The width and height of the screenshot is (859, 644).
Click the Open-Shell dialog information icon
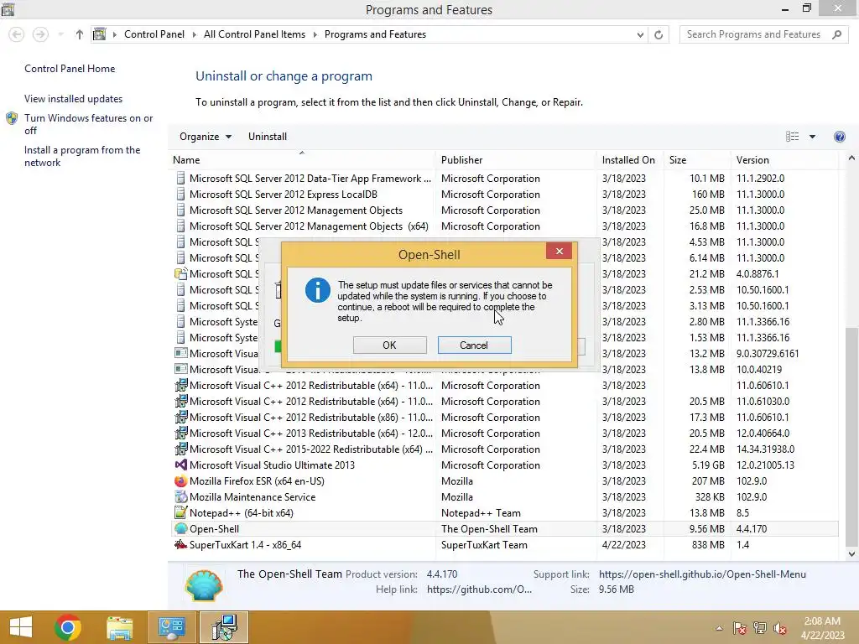coord(318,290)
